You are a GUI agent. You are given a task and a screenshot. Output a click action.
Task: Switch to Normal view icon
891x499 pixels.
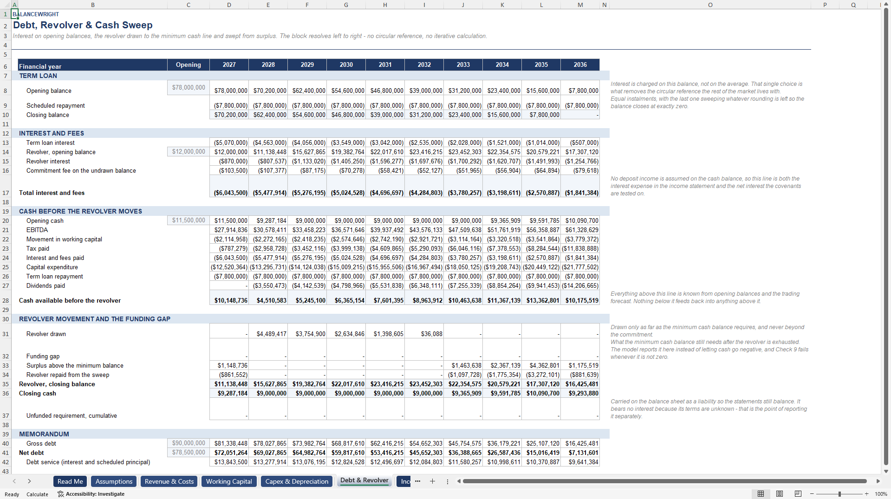[x=761, y=494]
